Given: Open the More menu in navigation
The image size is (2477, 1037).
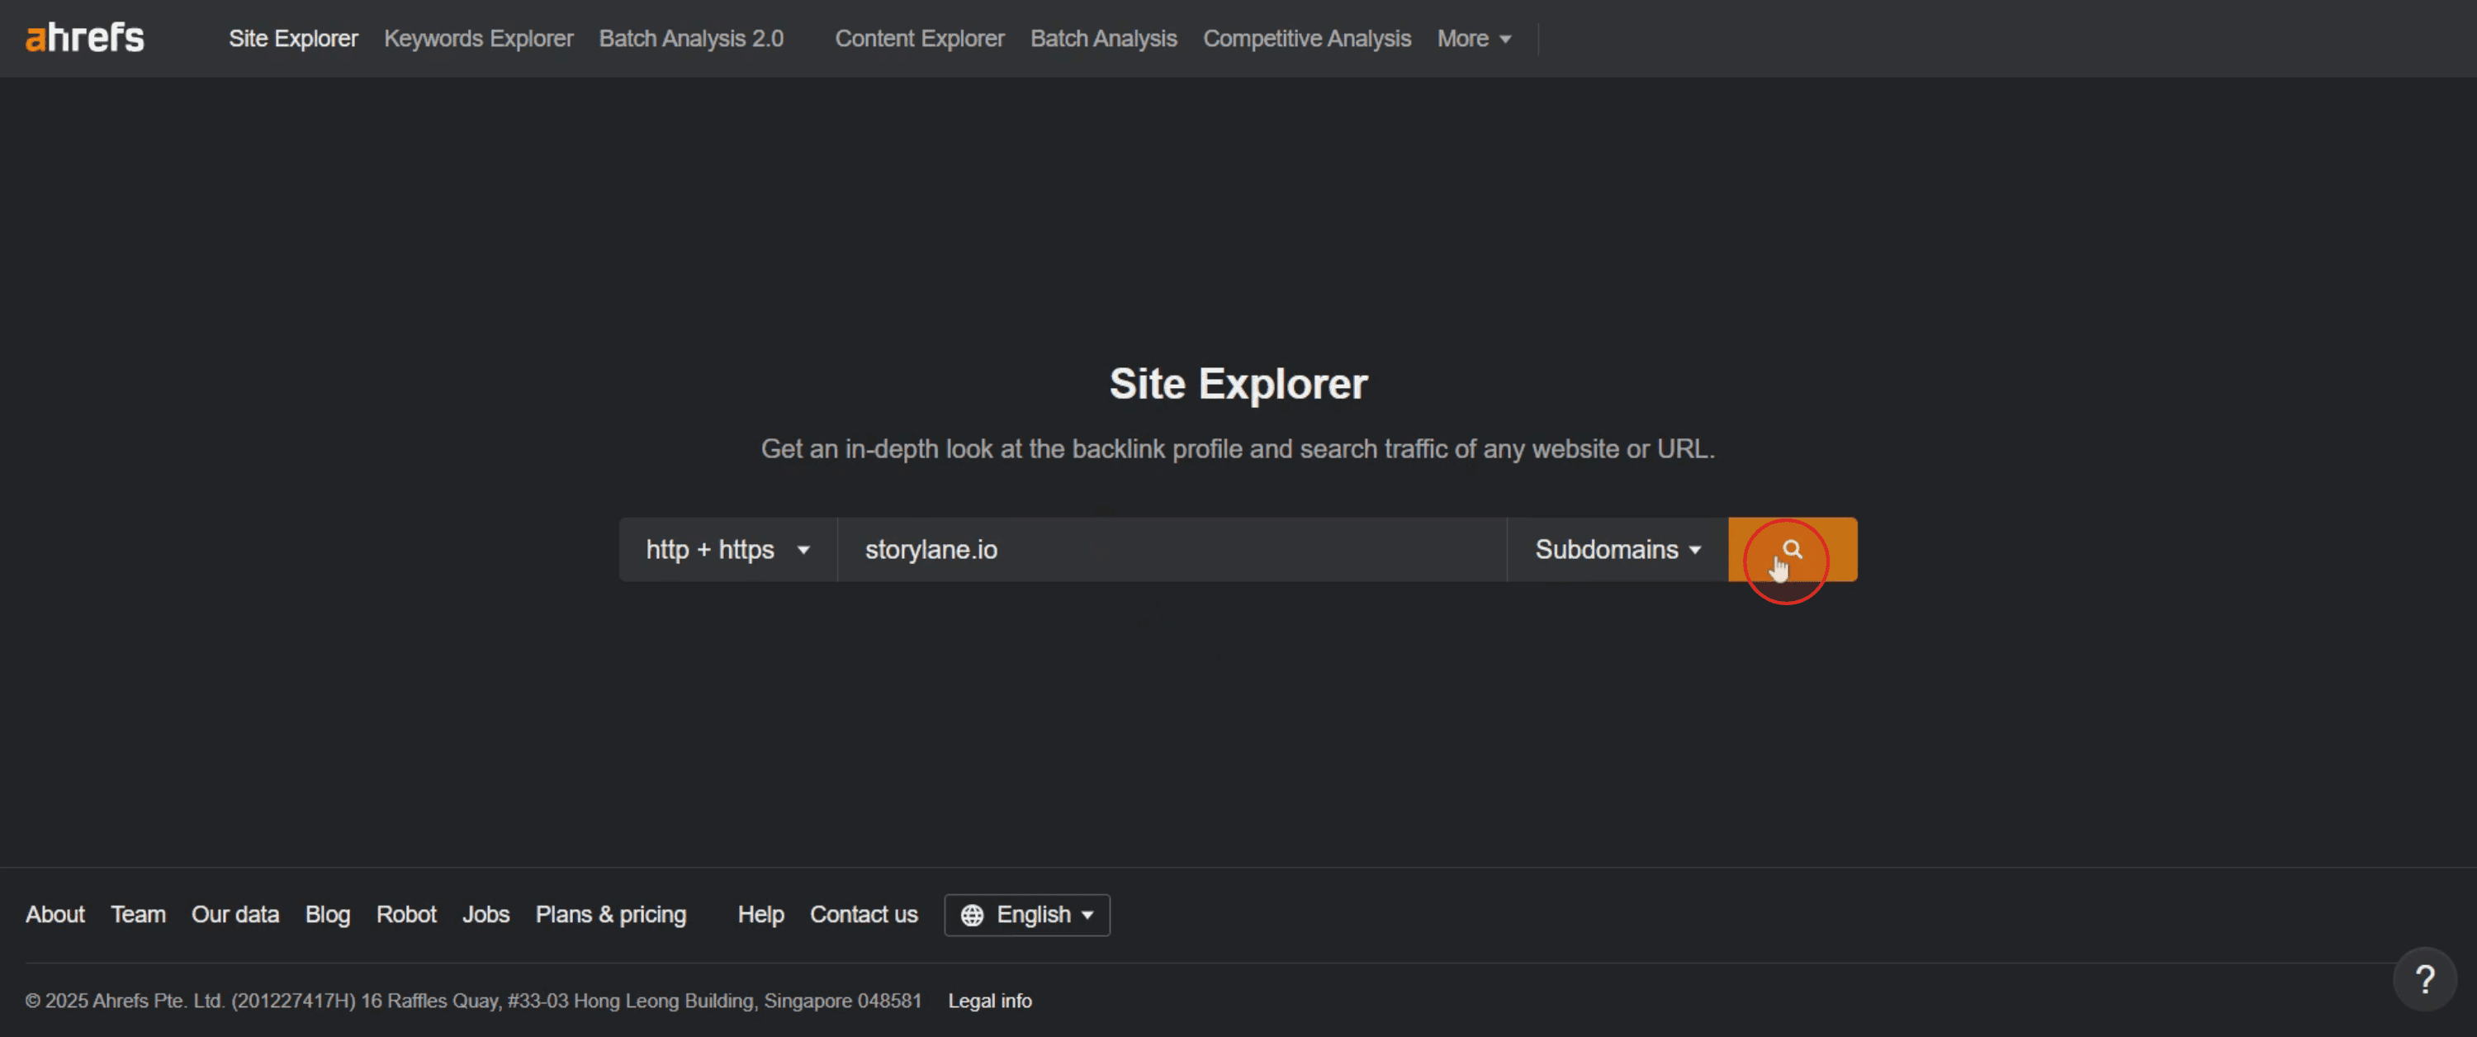Looking at the screenshot, I should tap(1473, 39).
